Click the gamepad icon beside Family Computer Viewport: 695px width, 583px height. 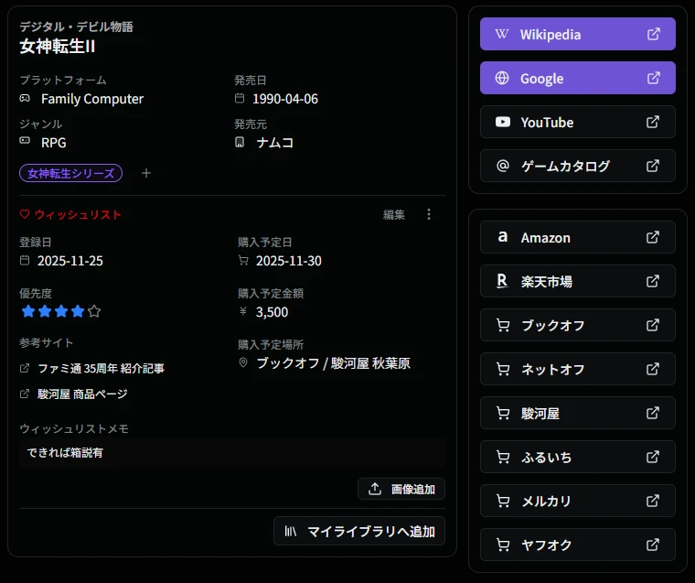[25, 98]
